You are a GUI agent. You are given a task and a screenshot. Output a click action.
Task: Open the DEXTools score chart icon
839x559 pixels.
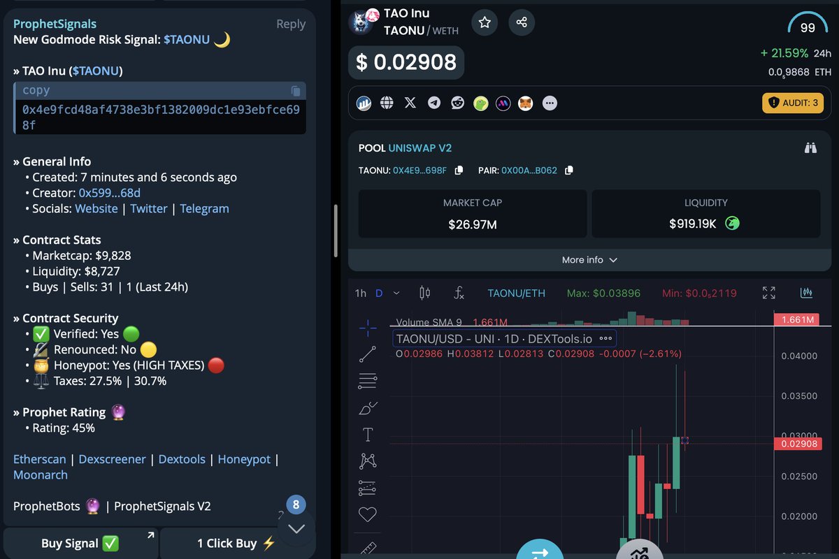[364, 103]
